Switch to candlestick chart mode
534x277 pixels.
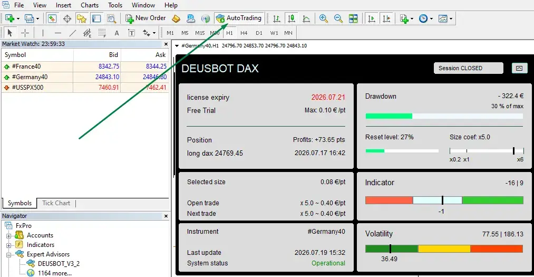click(292, 18)
